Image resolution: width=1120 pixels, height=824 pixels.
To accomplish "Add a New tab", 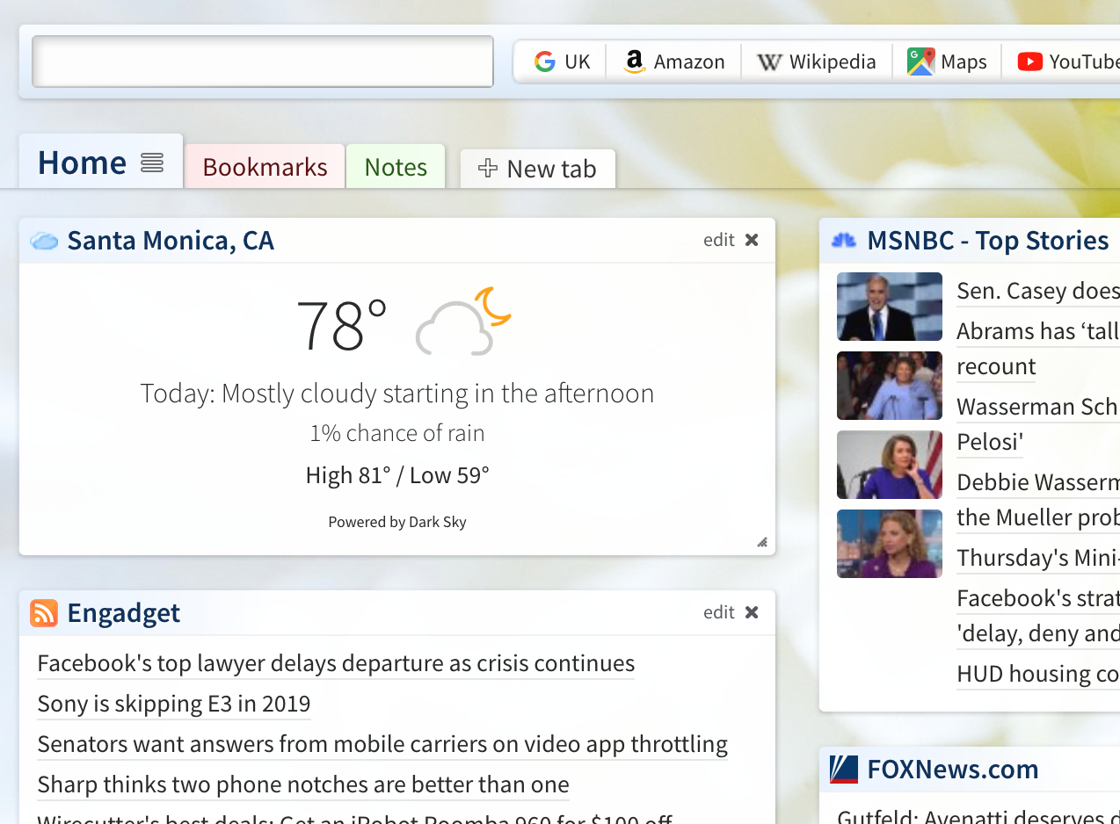I will [538, 168].
